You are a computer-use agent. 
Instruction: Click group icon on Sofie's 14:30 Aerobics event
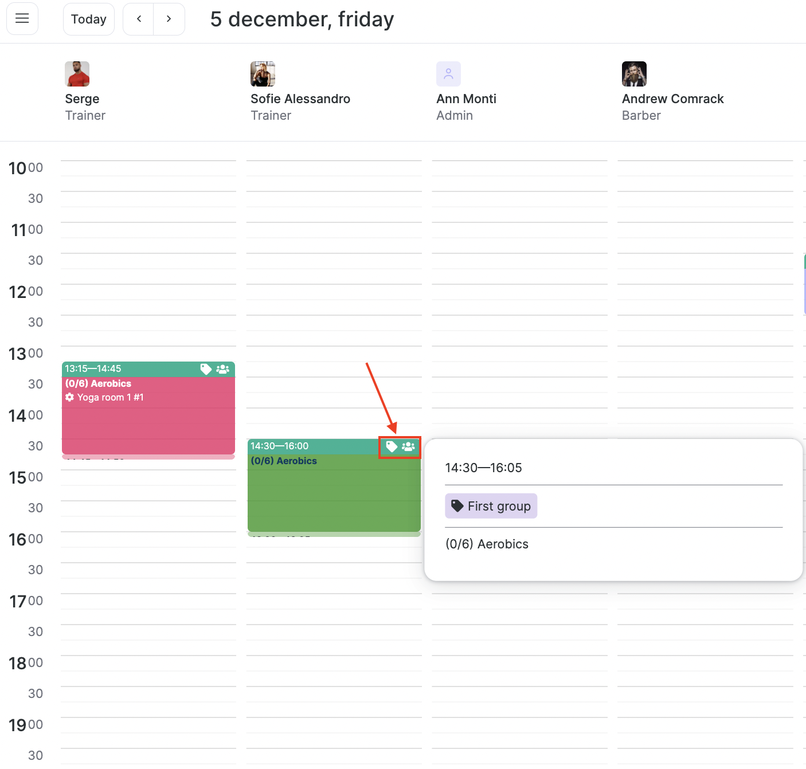click(408, 446)
